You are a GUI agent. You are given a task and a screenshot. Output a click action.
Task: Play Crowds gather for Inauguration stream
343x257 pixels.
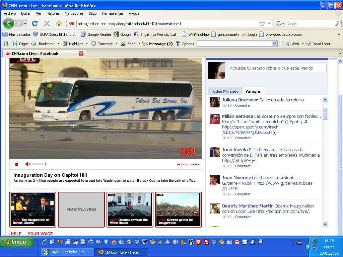[179, 210]
